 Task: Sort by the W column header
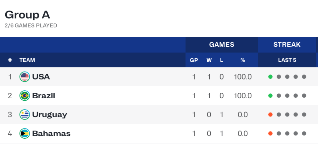[x=209, y=60]
